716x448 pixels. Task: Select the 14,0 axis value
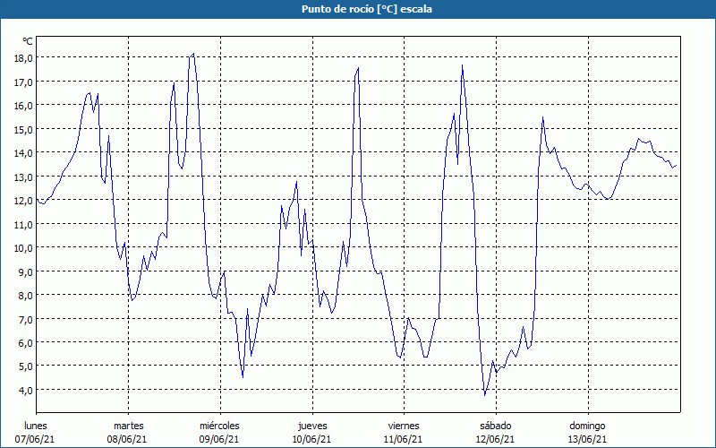[x=24, y=153]
